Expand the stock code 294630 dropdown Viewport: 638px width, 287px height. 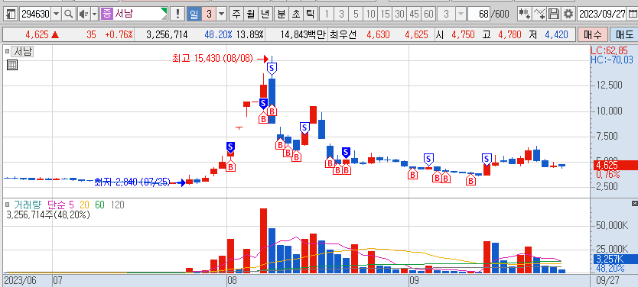pos(56,15)
